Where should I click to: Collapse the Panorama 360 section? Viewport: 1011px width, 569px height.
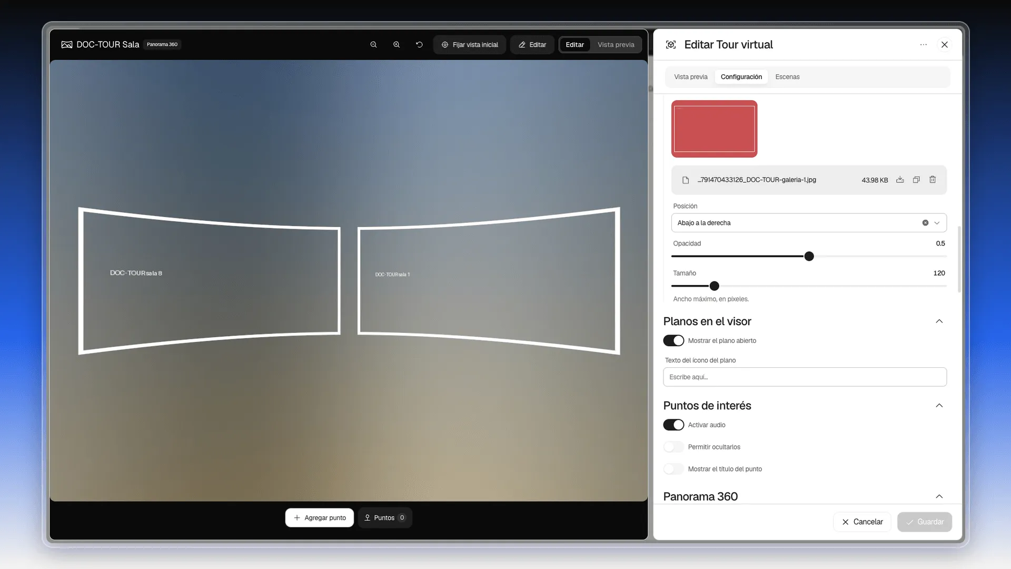coord(939,497)
